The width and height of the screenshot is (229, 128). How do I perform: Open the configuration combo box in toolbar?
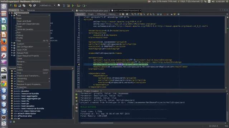[48, 5]
